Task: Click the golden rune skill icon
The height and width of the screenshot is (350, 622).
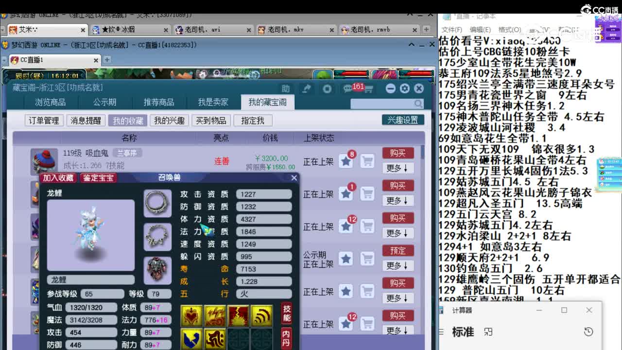Action: 215,339
